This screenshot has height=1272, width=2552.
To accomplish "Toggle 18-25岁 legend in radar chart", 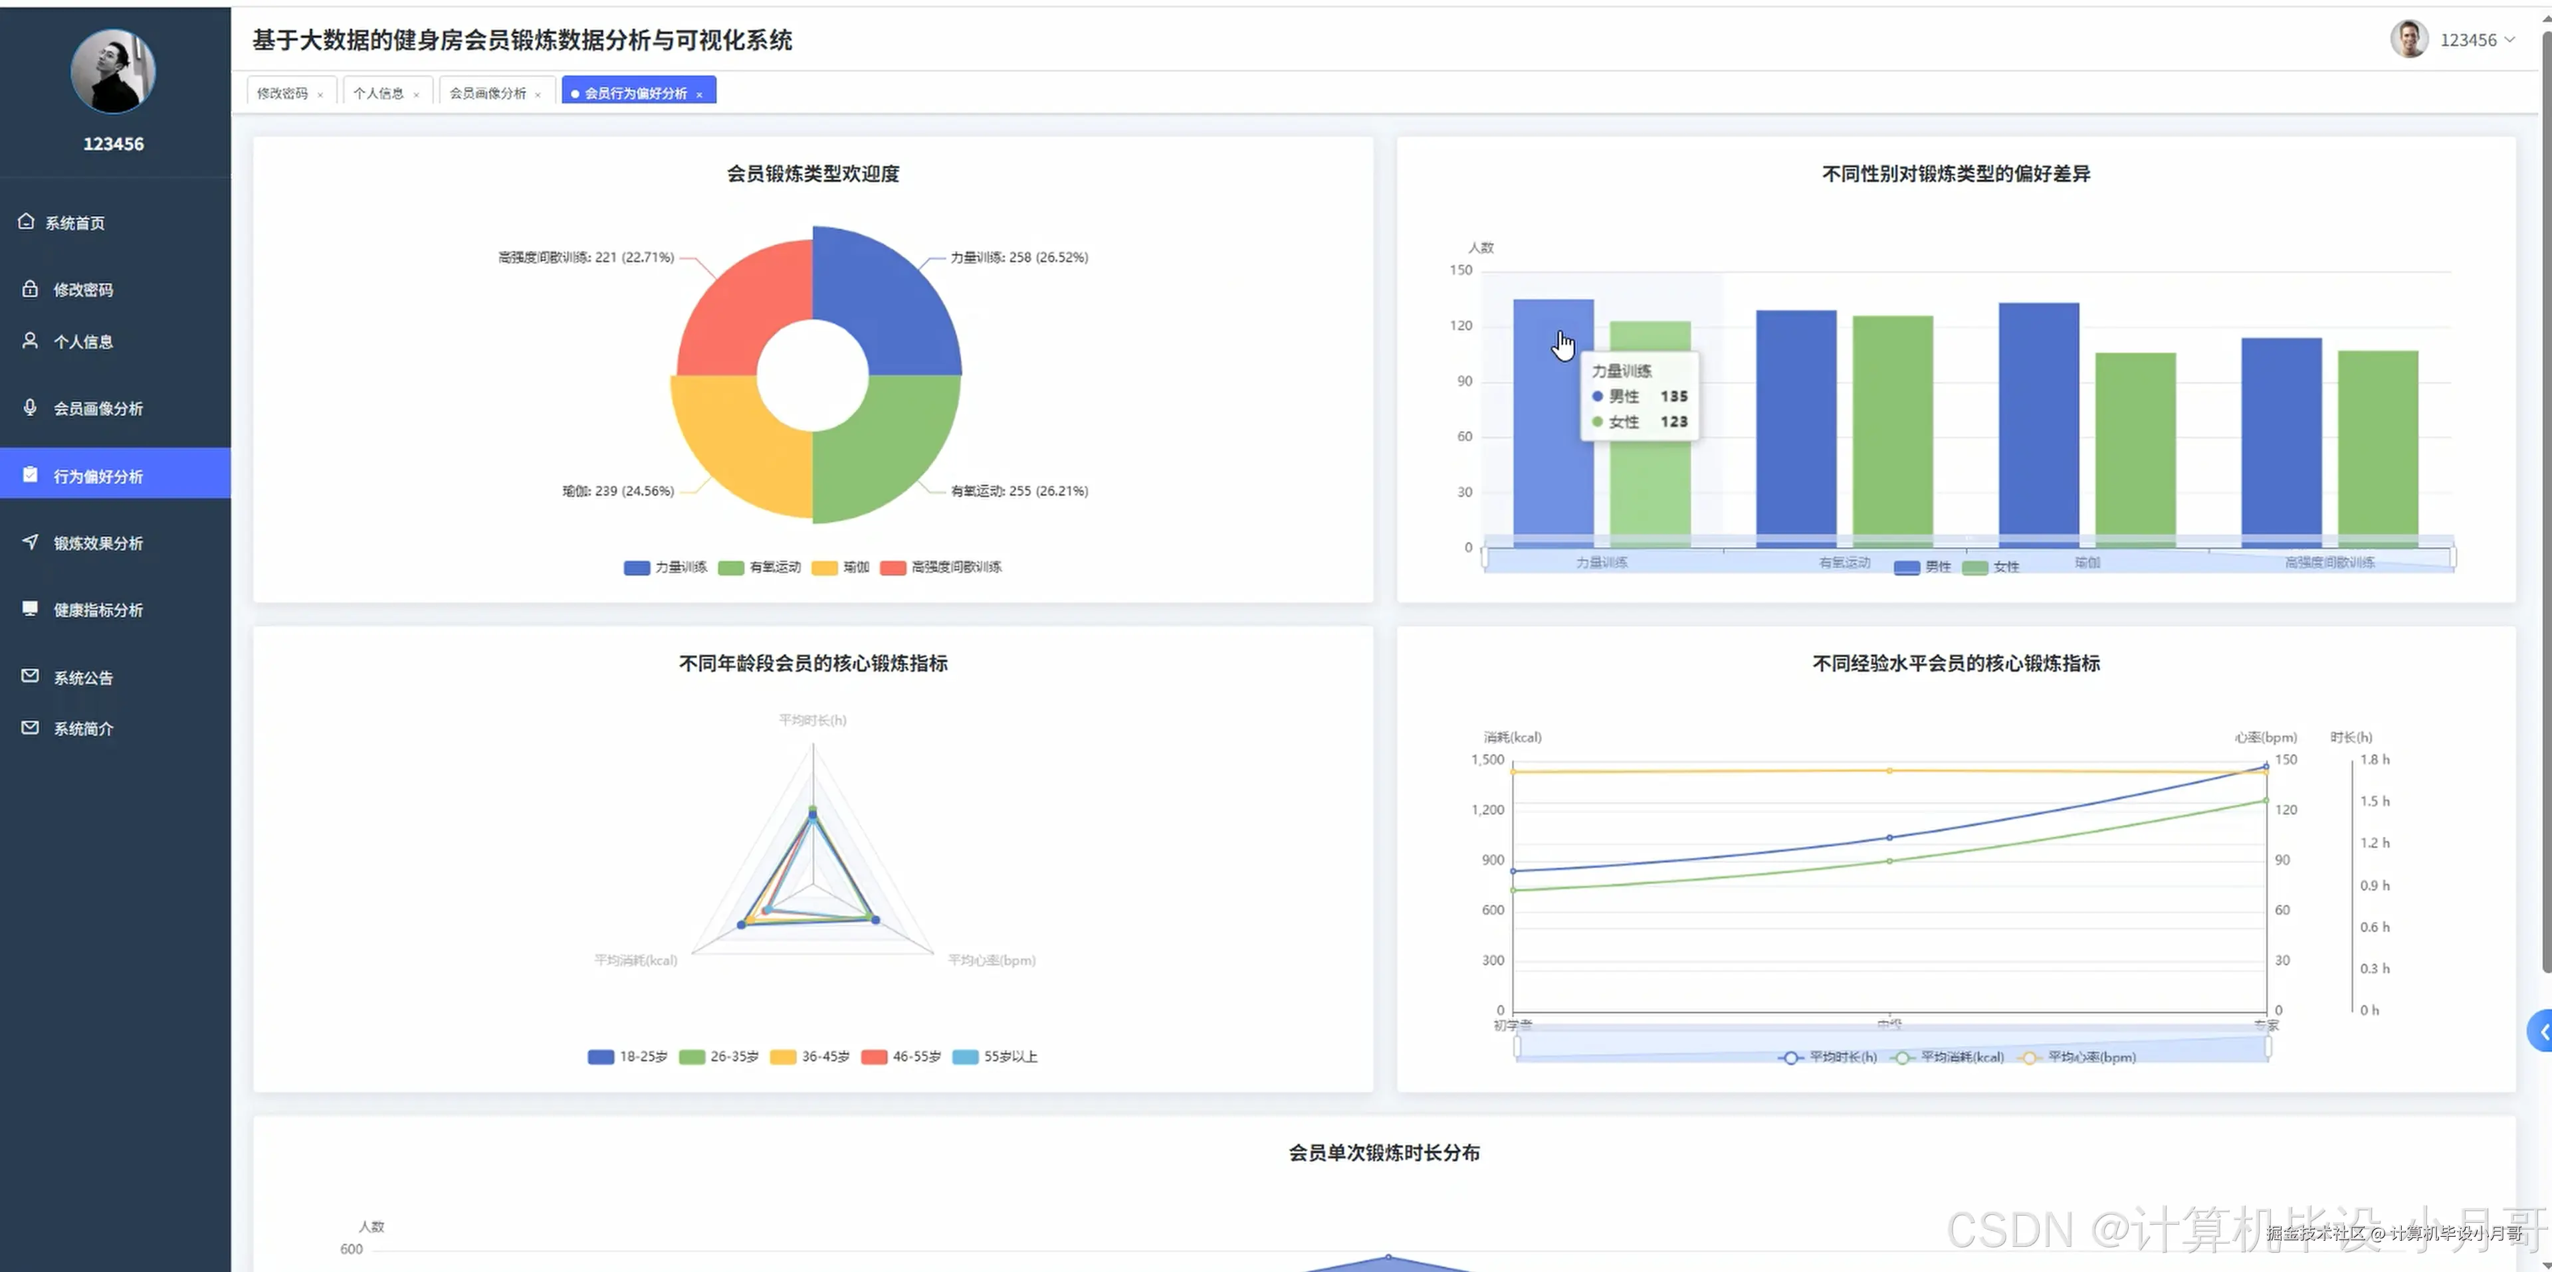I will [627, 1056].
